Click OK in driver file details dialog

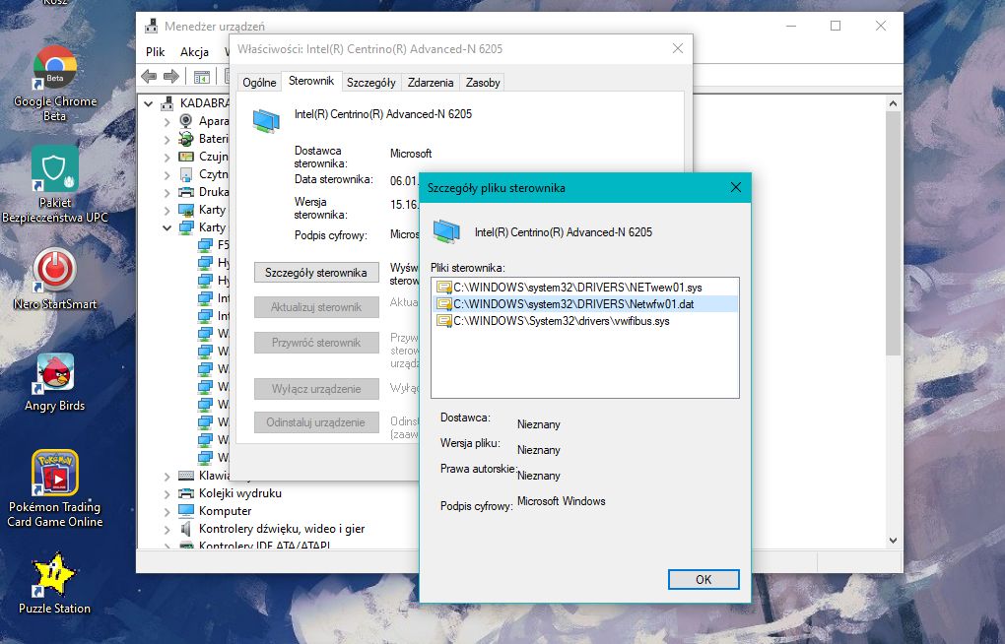point(703,579)
